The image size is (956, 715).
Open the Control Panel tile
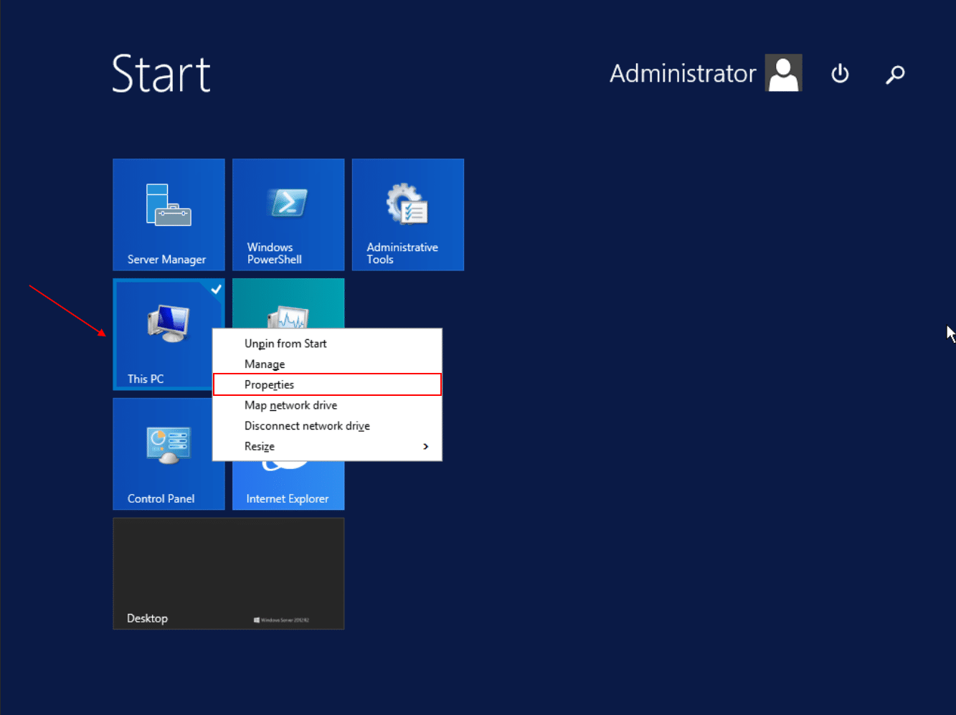click(x=169, y=454)
